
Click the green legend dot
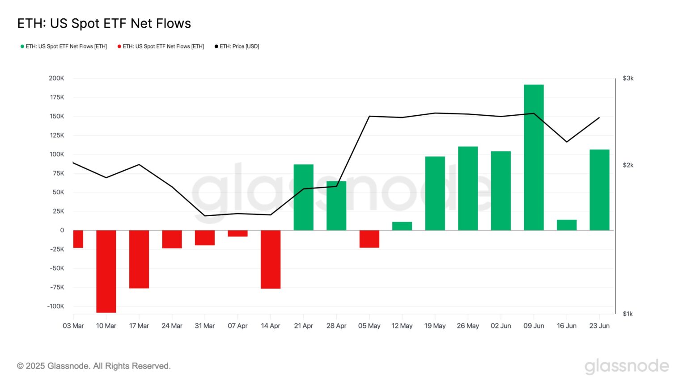(22, 46)
